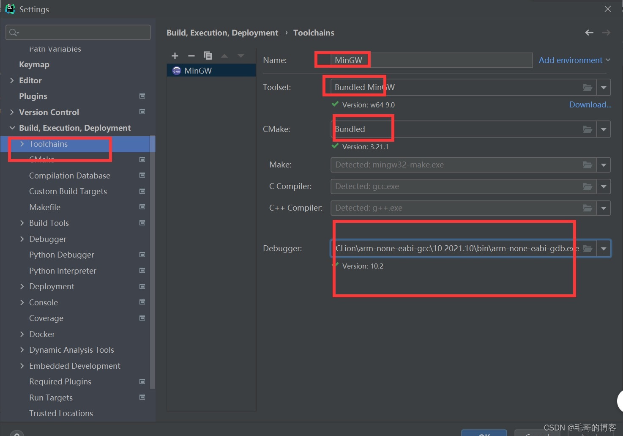Image resolution: width=623 pixels, height=436 pixels.
Task: Open Trusted Locations settings
Action: [61, 413]
